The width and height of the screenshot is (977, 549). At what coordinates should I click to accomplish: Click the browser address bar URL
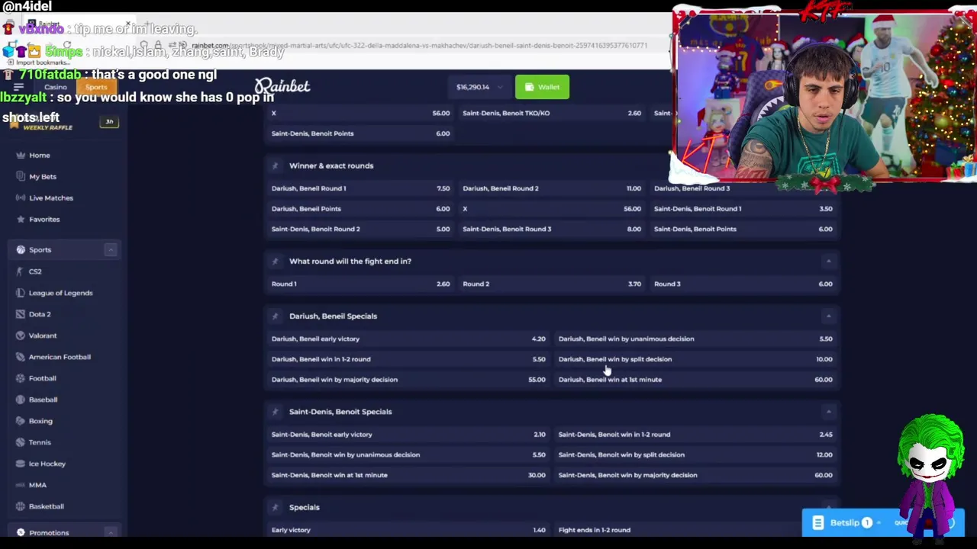(x=419, y=46)
